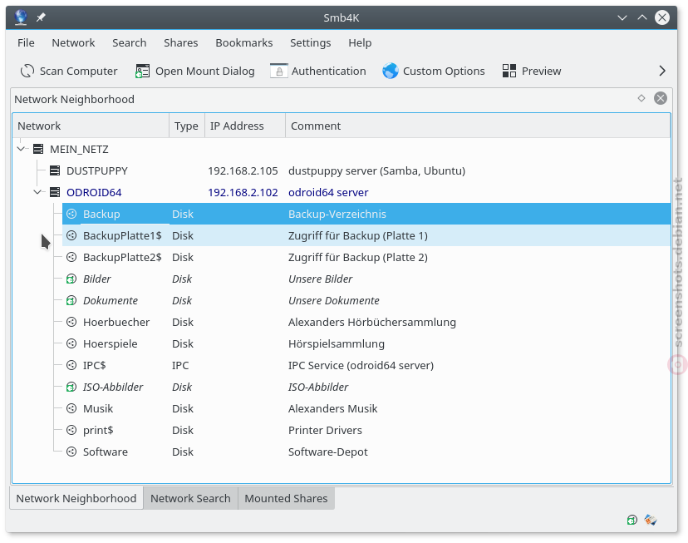Screen dimensions: 688x543
Task: Open the Settings menu
Action: [310, 42]
